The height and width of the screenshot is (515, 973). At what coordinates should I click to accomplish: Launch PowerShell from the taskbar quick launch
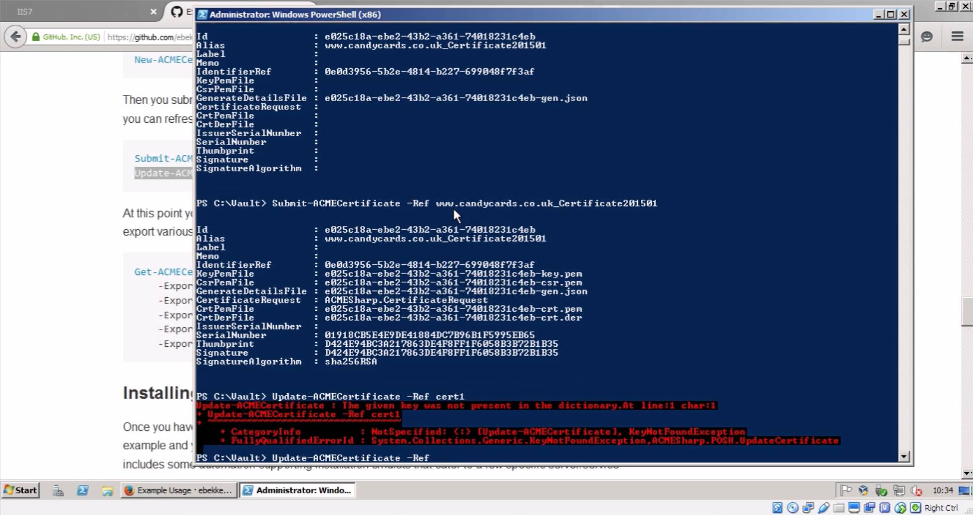(83, 490)
